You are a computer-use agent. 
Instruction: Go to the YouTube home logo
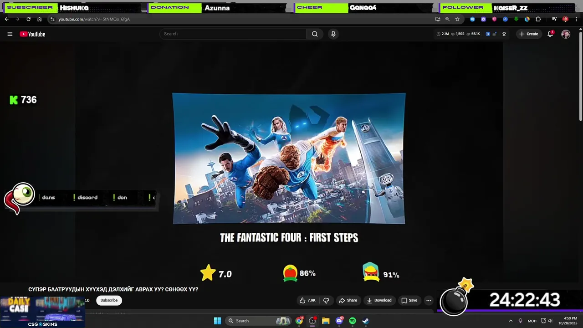pyautogui.click(x=32, y=34)
